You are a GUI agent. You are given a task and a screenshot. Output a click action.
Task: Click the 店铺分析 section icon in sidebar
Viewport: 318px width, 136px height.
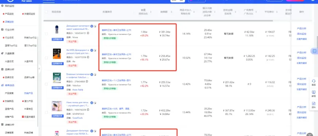pyautogui.click(x=3, y=125)
